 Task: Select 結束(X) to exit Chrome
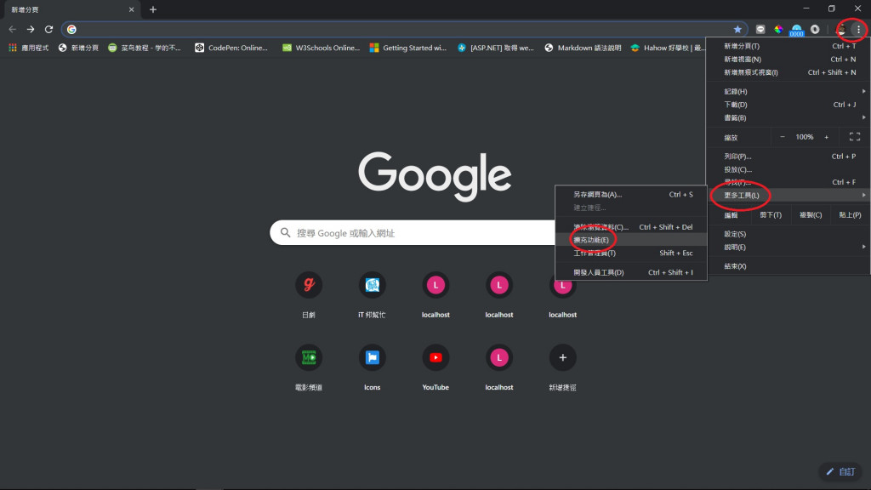click(x=788, y=266)
